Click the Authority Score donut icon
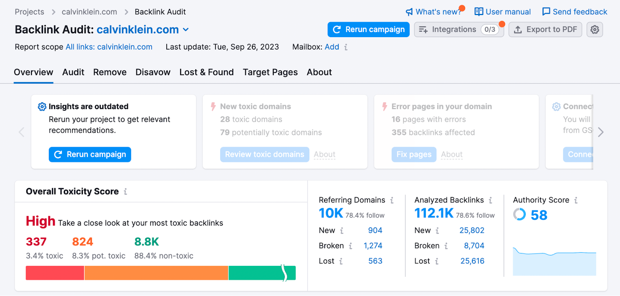The image size is (620, 296). pos(519,214)
